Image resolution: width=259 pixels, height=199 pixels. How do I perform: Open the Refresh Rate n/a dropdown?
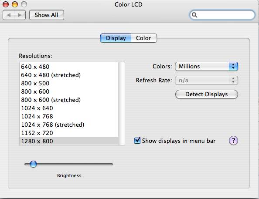click(207, 81)
